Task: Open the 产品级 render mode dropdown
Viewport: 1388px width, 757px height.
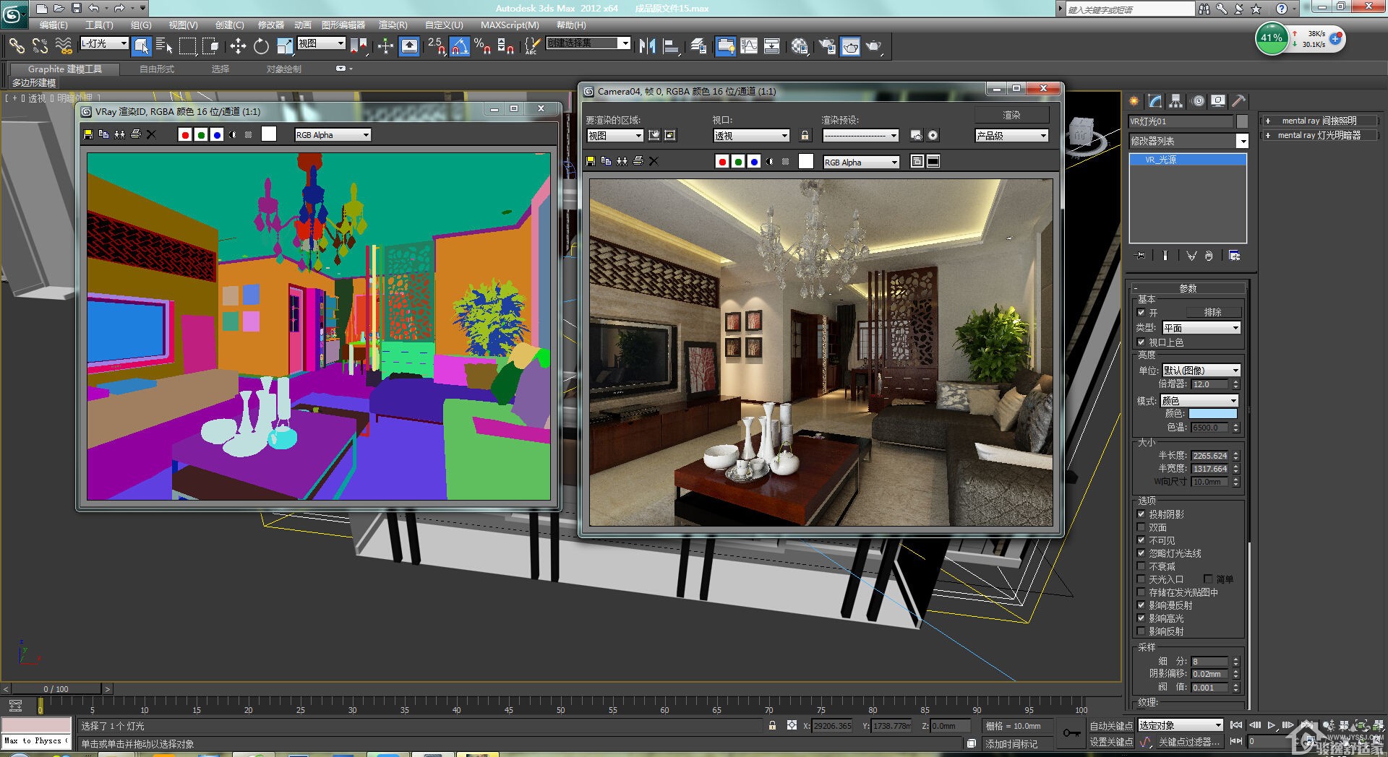Action: (1011, 136)
